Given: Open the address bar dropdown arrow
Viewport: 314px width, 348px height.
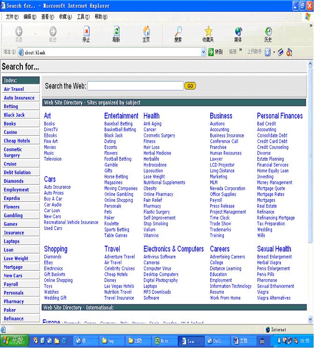Looking at the screenshot, I should (204, 52).
